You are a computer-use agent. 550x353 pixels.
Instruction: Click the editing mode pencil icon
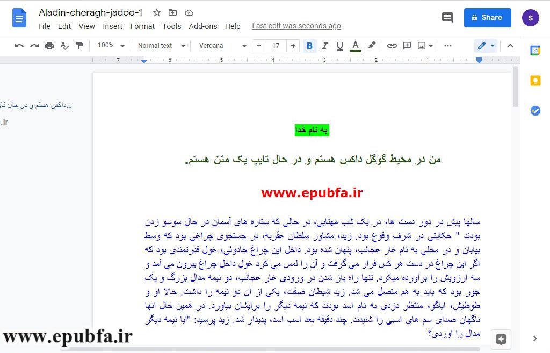coord(482,46)
